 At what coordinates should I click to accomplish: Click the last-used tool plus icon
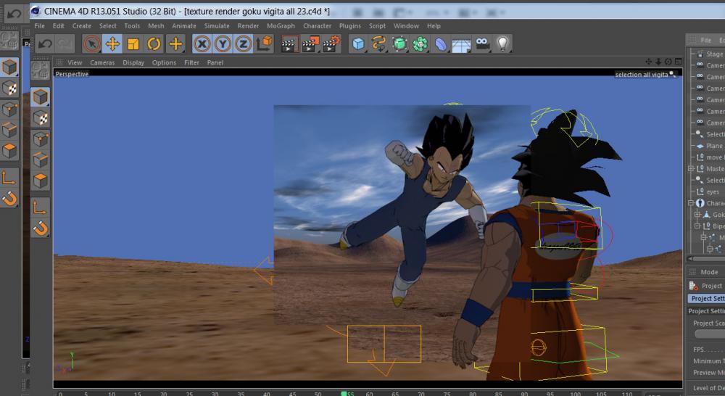[x=175, y=44]
